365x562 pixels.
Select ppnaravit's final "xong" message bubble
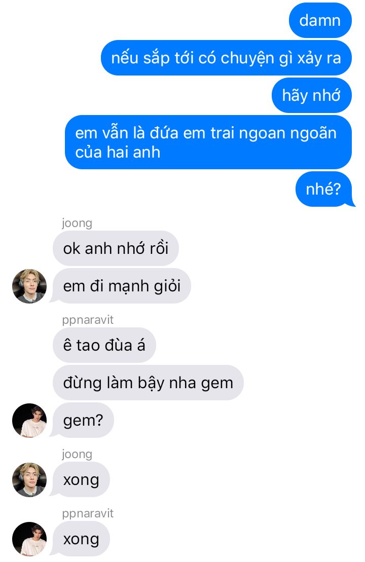pos(81,539)
